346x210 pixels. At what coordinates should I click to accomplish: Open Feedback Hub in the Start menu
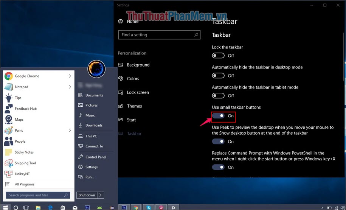38,109
